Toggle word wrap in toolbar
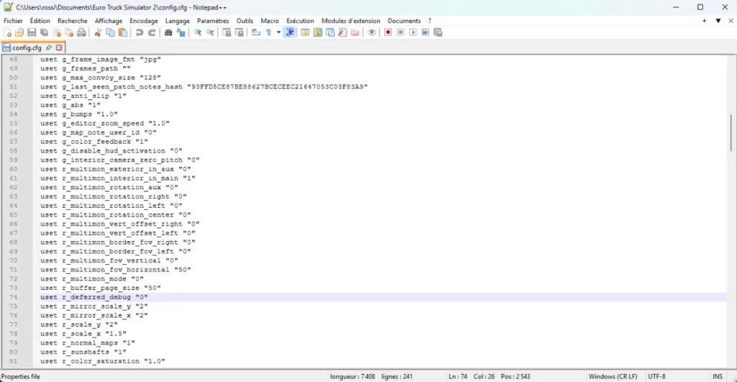Image resolution: width=737 pixels, height=382 pixels. [256, 32]
